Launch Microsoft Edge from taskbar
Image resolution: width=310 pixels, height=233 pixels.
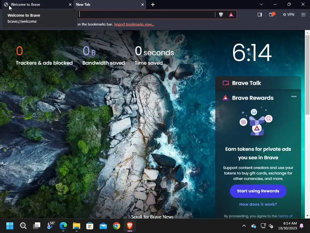click(63, 226)
